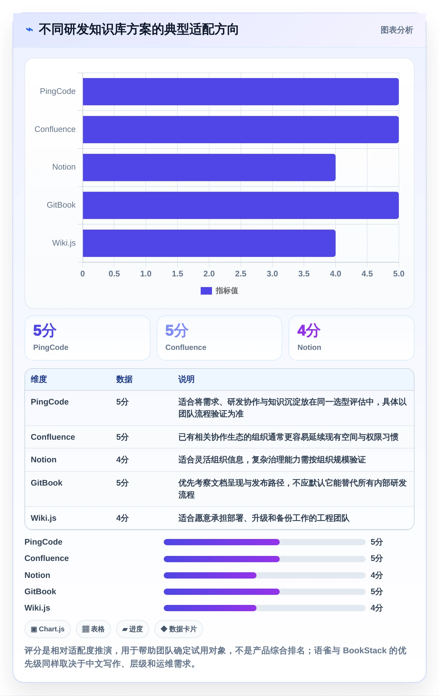This screenshot has width=439, height=696.
Task: Select the 数据卡片 tag chip
Action: tap(178, 629)
